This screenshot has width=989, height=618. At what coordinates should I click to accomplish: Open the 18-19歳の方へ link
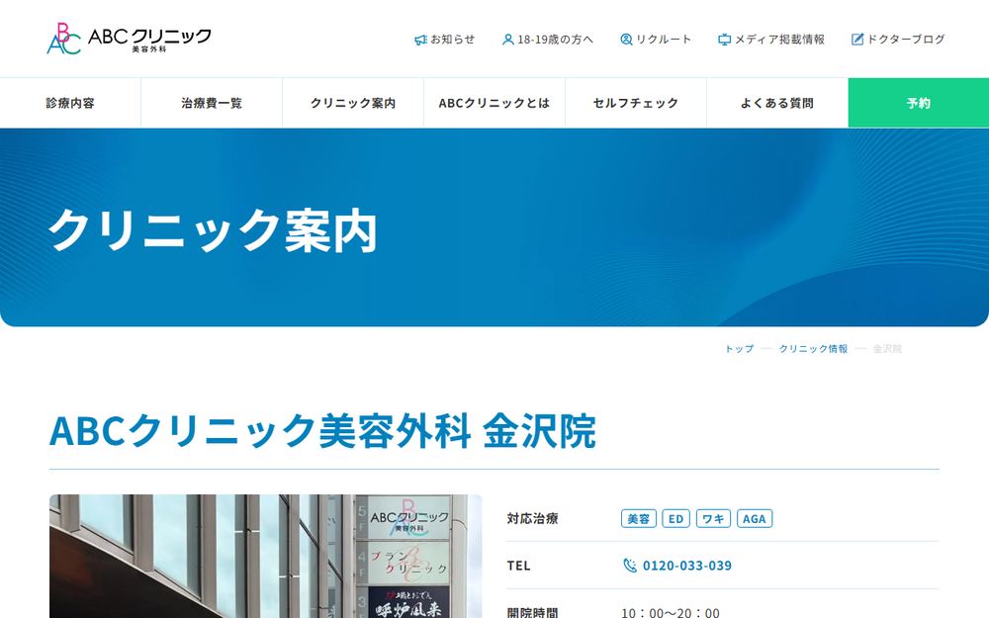click(x=548, y=40)
